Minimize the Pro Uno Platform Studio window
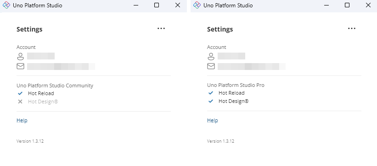The width and height of the screenshot is (377, 166). point(326,5)
